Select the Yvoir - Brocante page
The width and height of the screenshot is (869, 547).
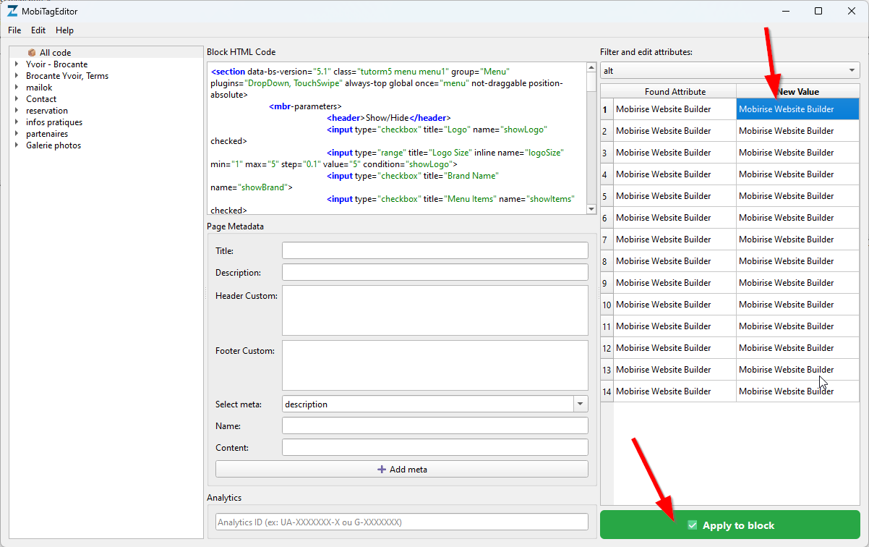(x=57, y=64)
